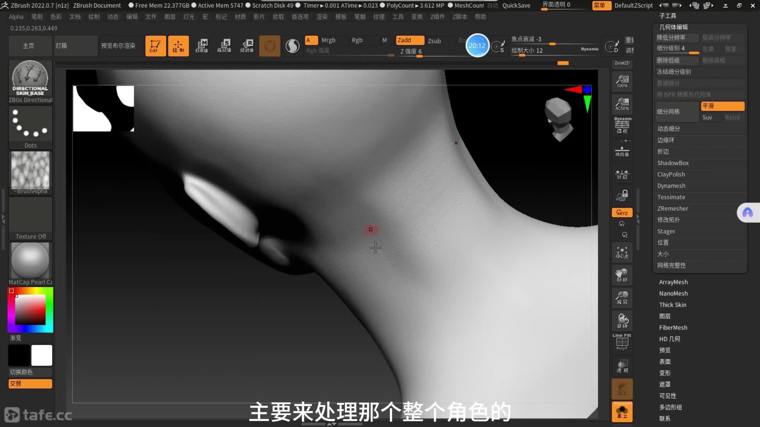Click the Edit mode icon
The width and height of the screenshot is (760, 427).
155,46
